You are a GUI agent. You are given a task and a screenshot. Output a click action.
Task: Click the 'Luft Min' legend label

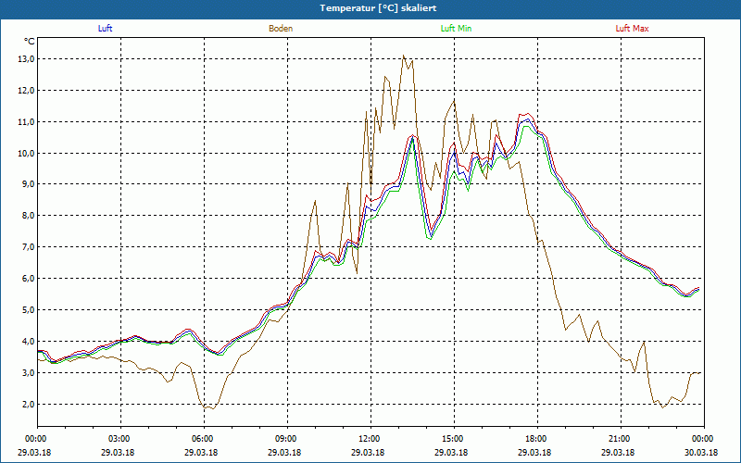pos(456,29)
